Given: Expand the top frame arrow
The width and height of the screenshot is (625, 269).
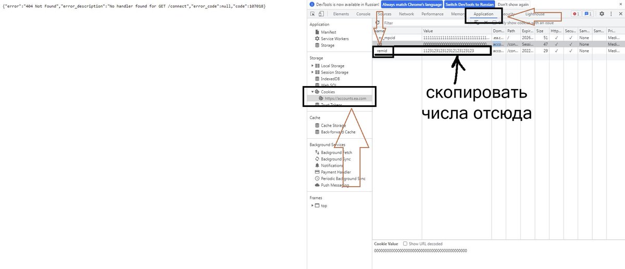Looking at the screenshot, I should click(312, 205).
